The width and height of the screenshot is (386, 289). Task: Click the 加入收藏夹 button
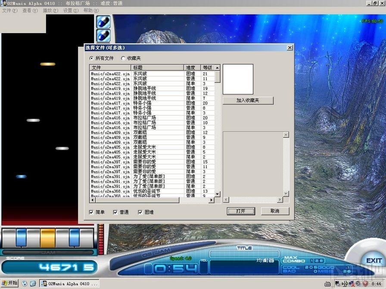(248, 100)
